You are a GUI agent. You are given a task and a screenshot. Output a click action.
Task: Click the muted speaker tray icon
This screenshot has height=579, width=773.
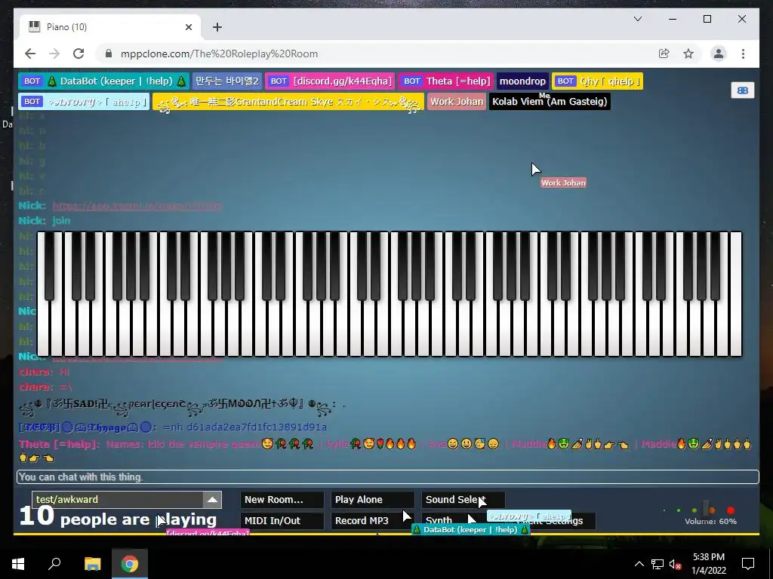pos(675,564)
